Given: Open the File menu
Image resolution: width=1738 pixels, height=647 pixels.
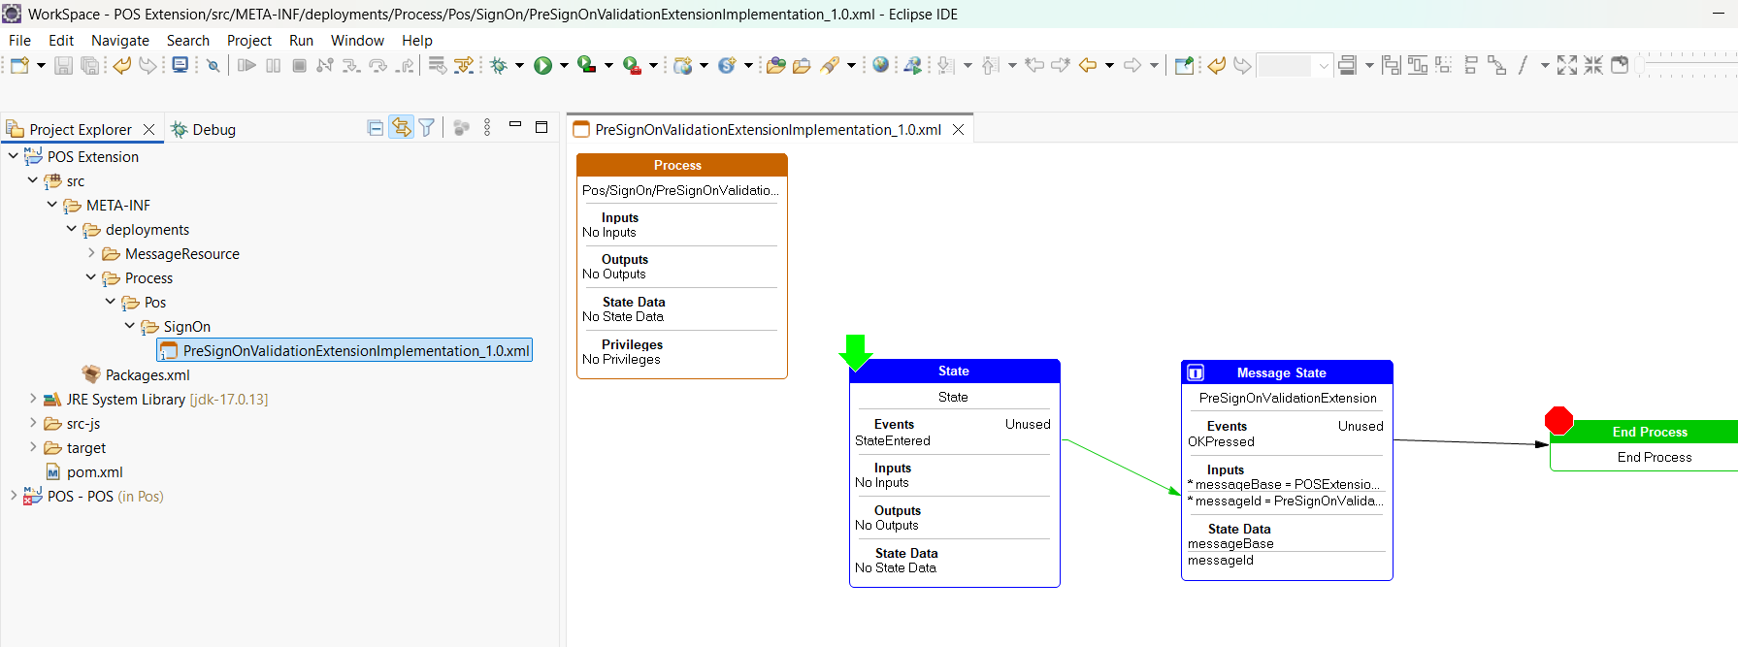Looking at the screenshot, I should tap(19, 41).
